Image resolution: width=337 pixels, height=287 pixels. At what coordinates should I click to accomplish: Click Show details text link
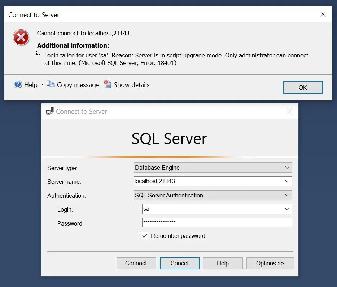click(132, 85)
